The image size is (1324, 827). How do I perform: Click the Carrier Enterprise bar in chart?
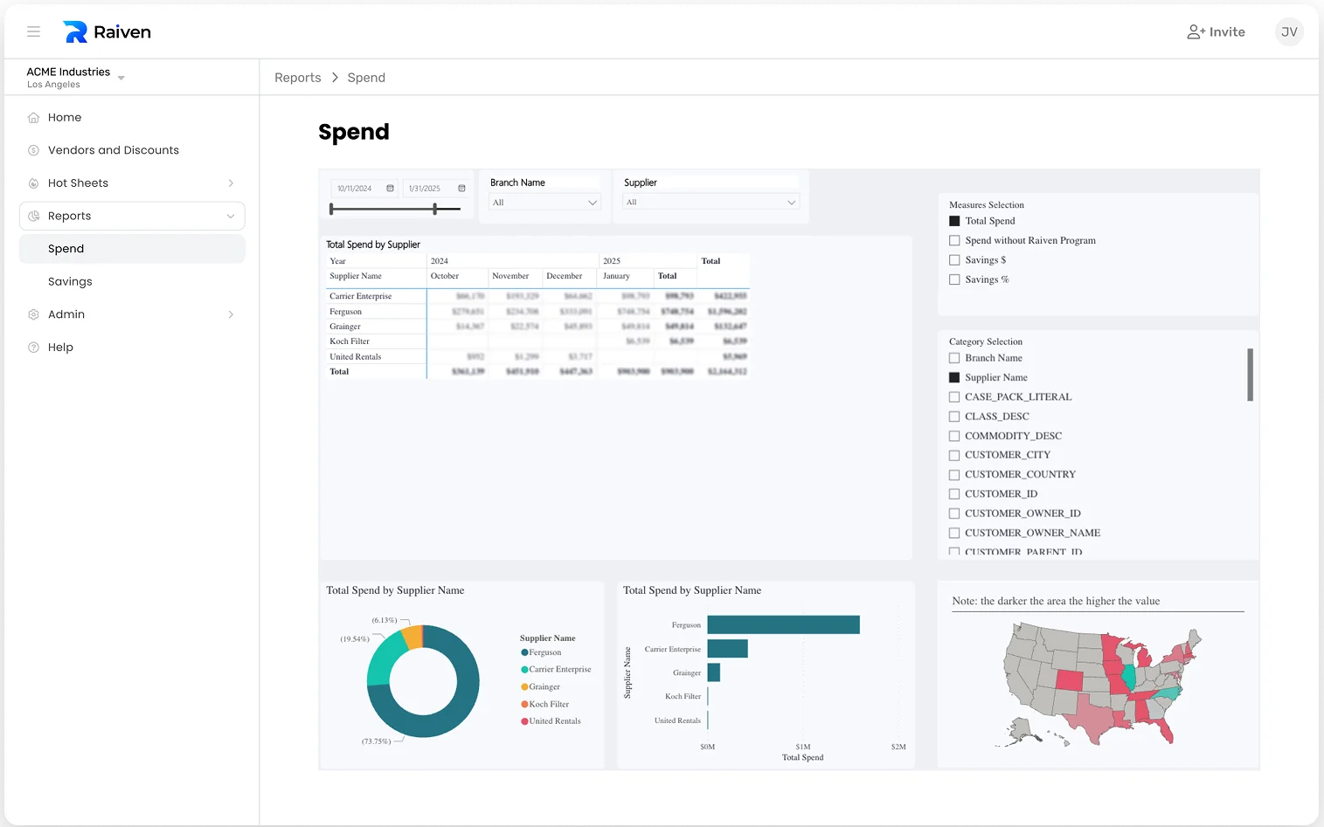[728, 649]
